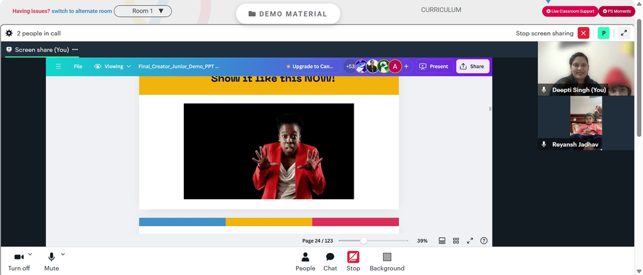This screenshot has width=643, height=275.
Task: Open the Room 1 dropdown
Action: pyautogui.click(x=143, y=11)
